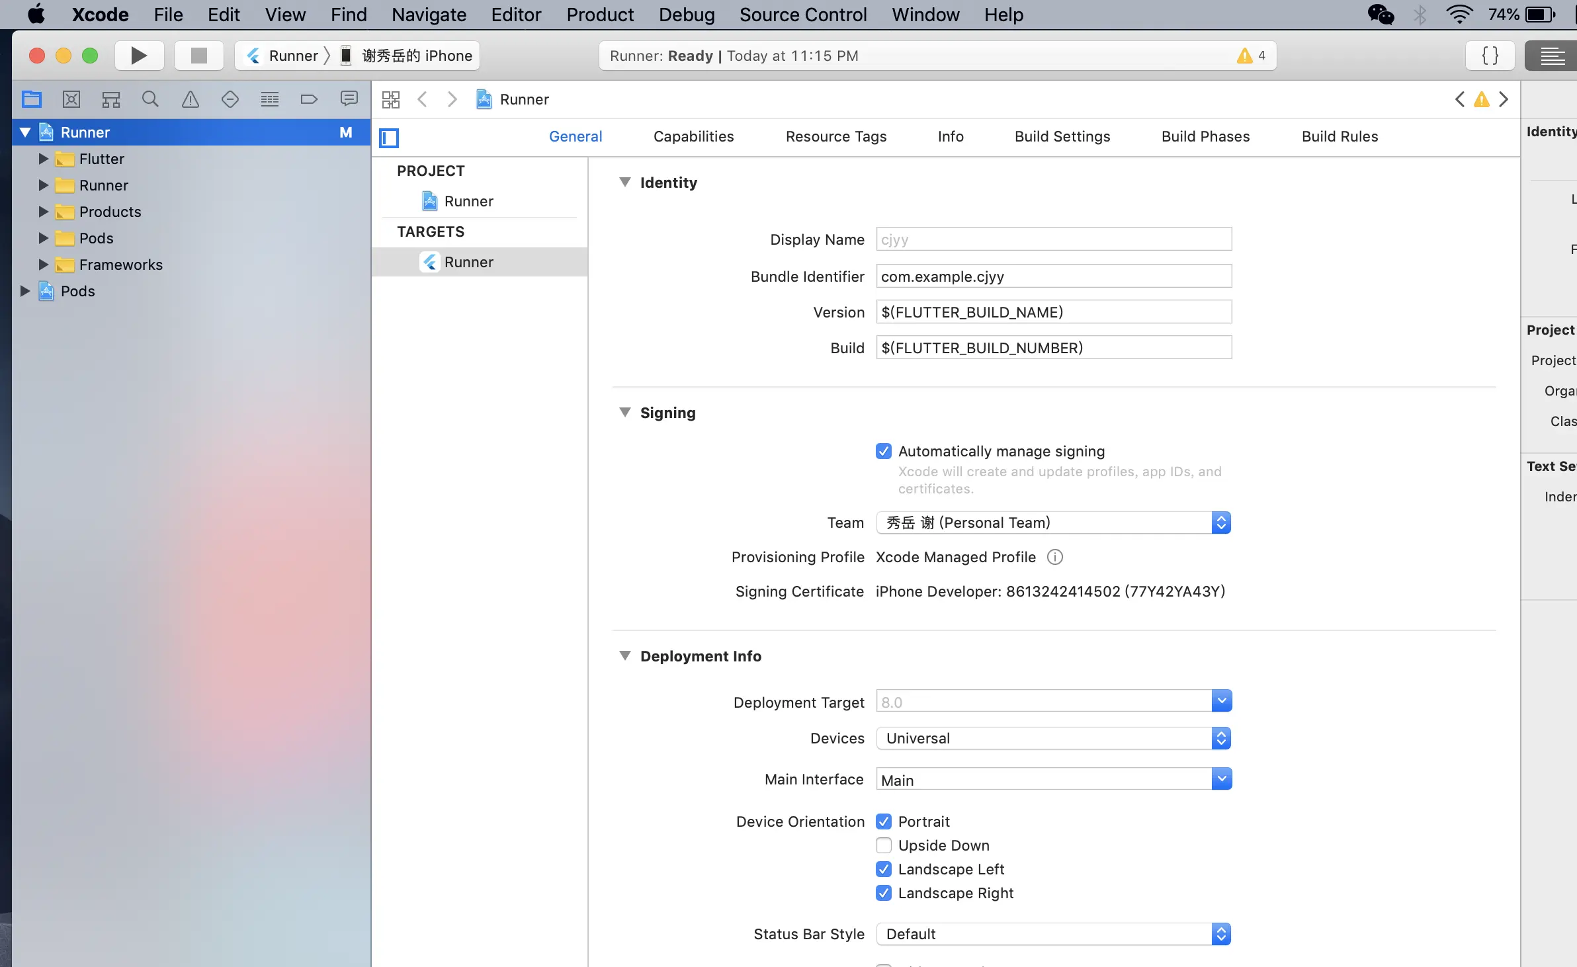The image size is (1577, 967).
Task: Collapse the Signing section
Action: pyautogui.click(x=624, y=412)
